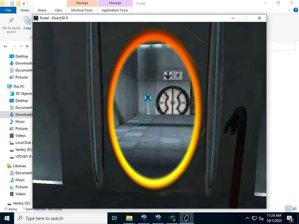Click the This PC monitor icon
The width and height of the screenshot is (299, 224).
(x=9, y=86)
